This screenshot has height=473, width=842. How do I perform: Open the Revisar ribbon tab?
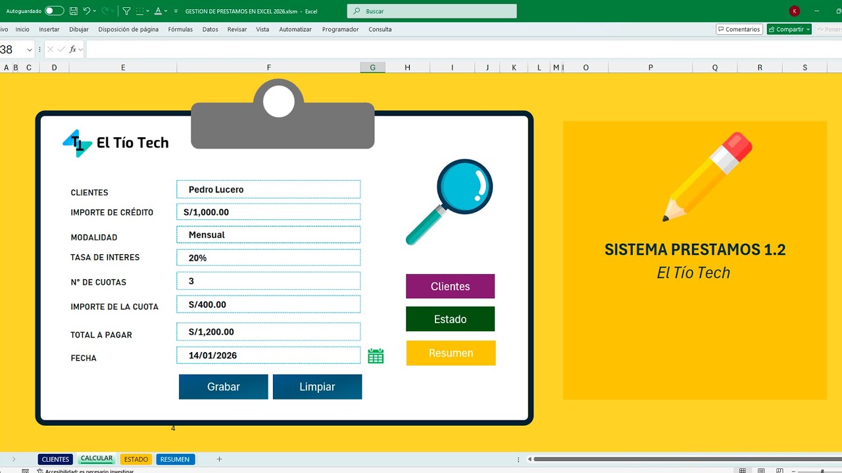(237, 30)
